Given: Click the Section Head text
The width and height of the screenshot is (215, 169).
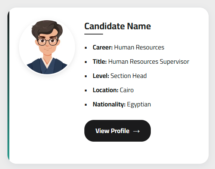Looking at the screenshot, I should [x=129, y=76].
